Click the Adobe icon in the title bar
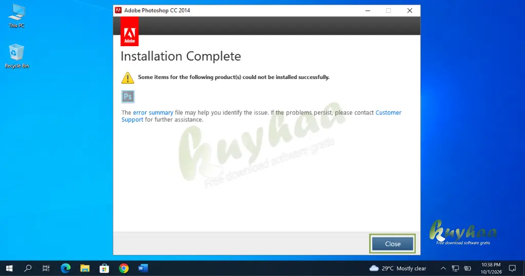The image size is (525, 276). coord(118,10)
